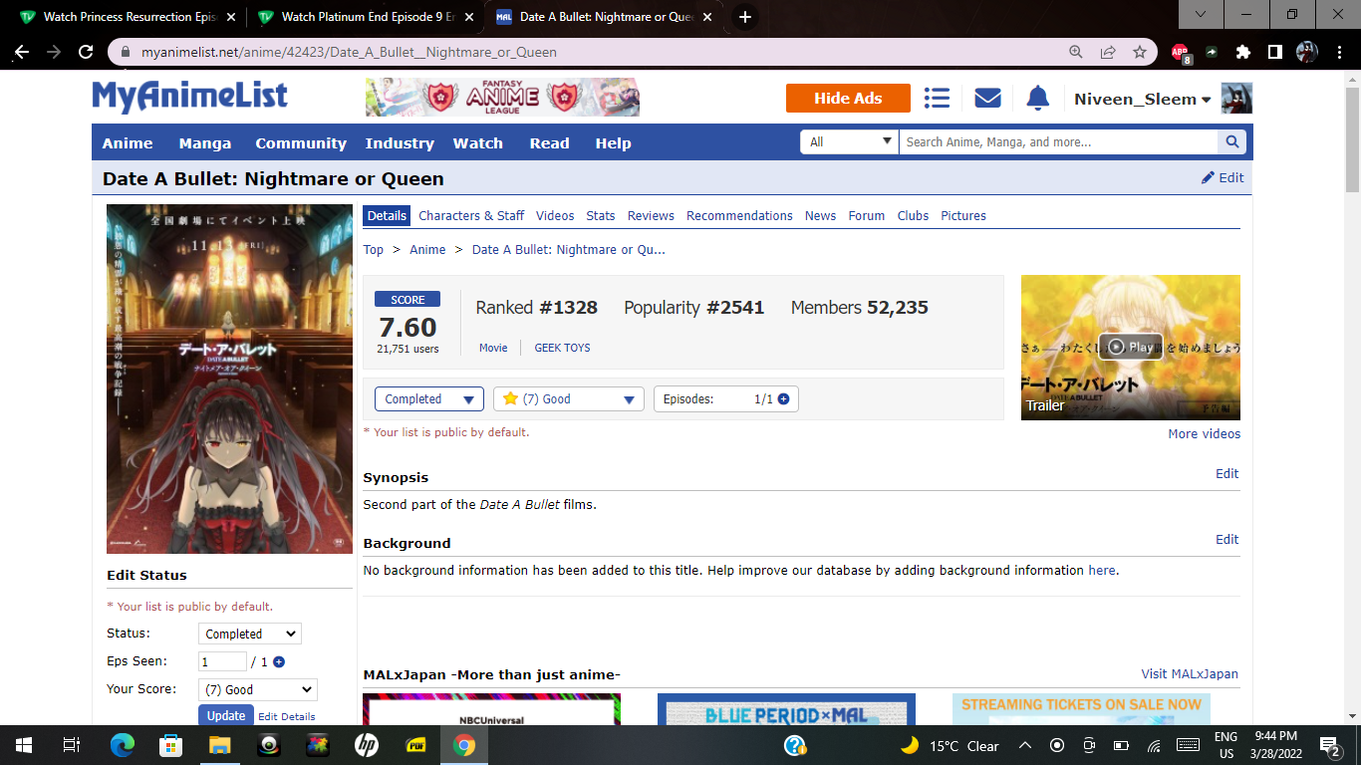The width and height of the screenshot is (1361, 765).
Task: Open a new browser tab
Action: click(x=744, y=17)
